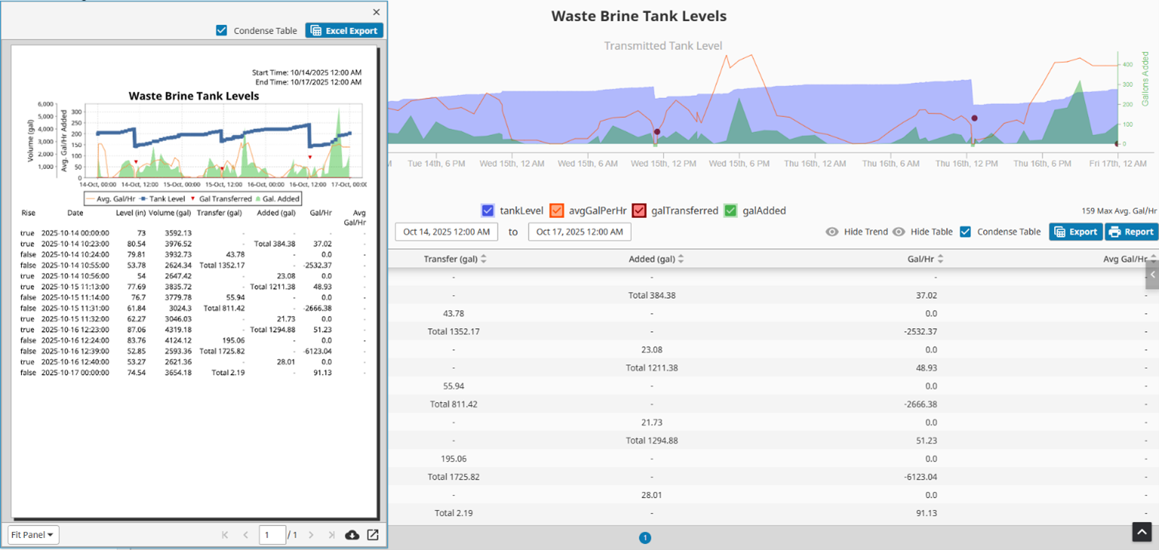This screenshot has width=1159, height=550.
Task: Toggle the avgGalPerHr series checkbox
Action: (x=556, y=211)
